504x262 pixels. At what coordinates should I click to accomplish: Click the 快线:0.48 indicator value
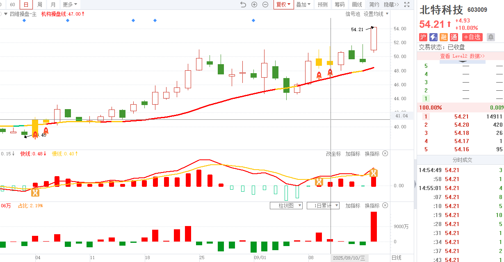33,154
